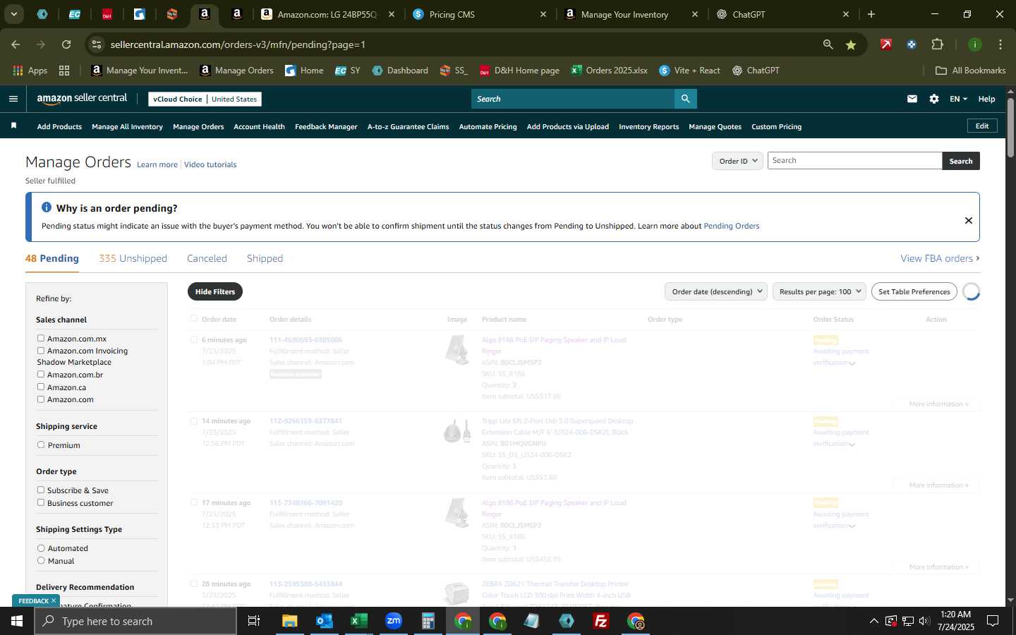Open Outlook from the taskbar
This screenshot has width=1016, height=635.
[x=324, y=621]
